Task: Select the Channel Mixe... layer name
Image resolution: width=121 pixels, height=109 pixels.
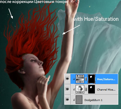Action: pyautogui.click(x=106, y=89)
